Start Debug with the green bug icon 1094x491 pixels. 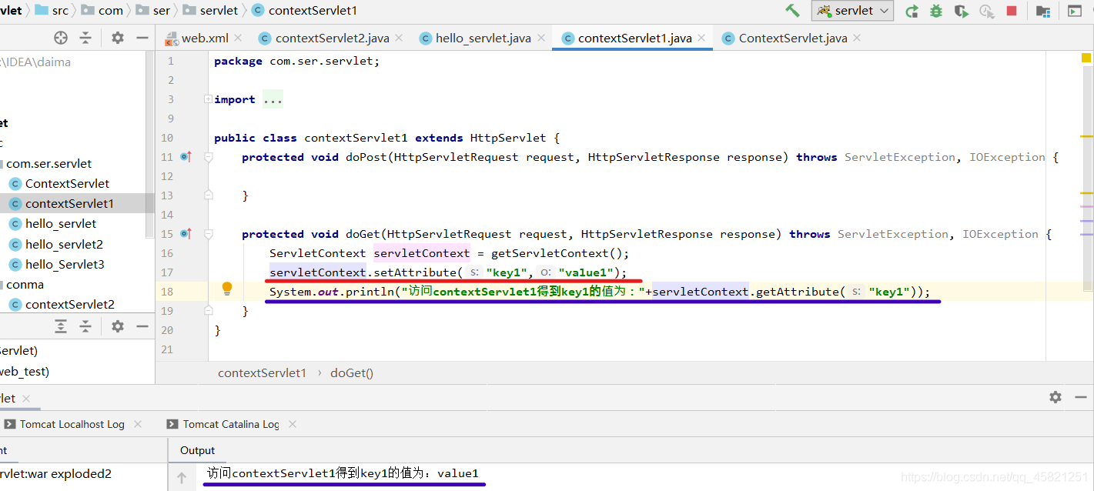[x=936, y=11]
